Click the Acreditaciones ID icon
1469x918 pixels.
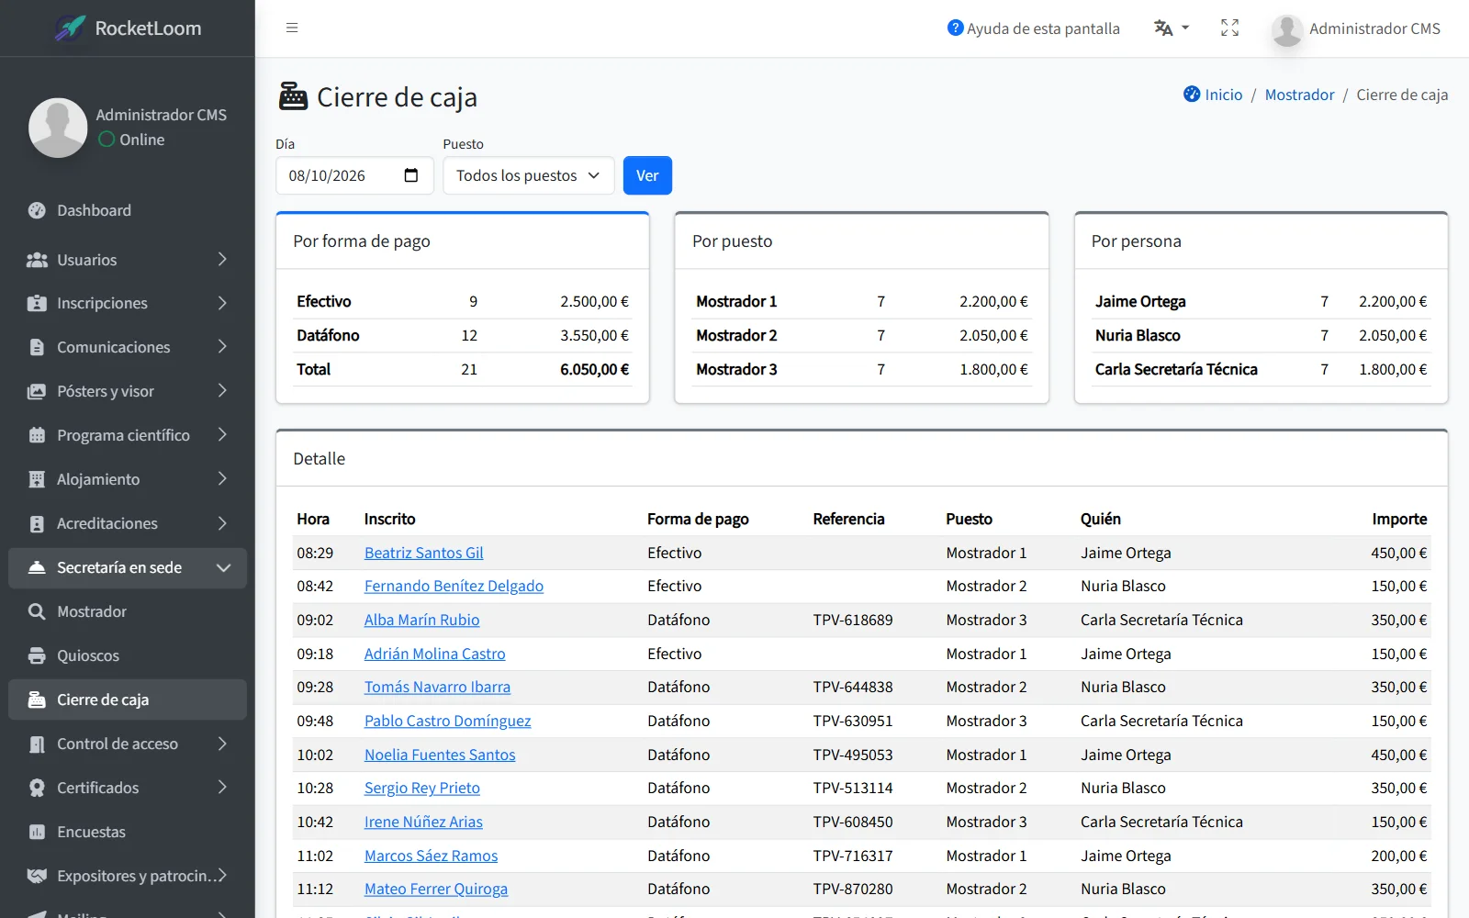pos(37,523)
